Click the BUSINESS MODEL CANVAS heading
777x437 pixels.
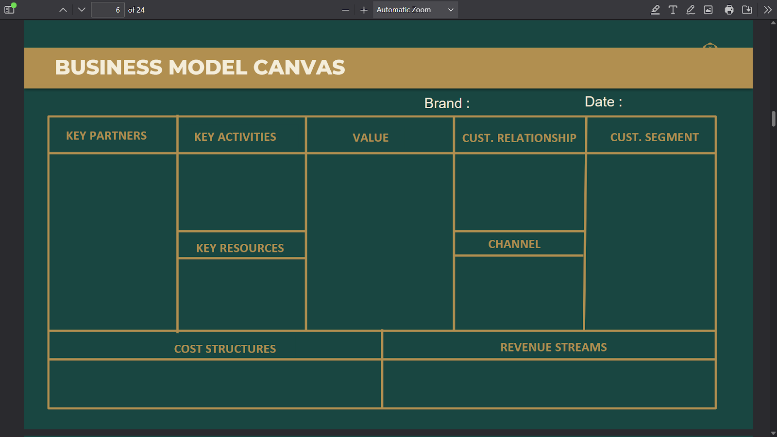[200, 67]
